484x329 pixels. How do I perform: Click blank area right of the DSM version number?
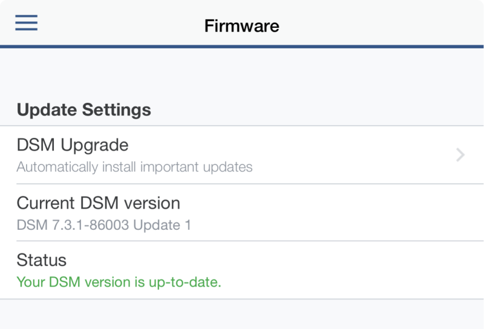[x=333, y=225]
